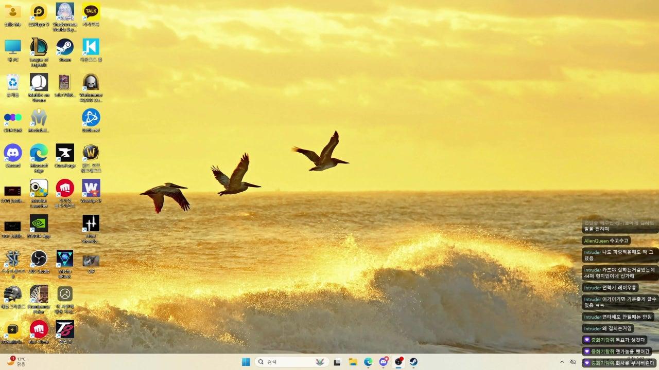Open File Explorer from the taskbar
The image size is (659, 370).
[x=353, y=362]
